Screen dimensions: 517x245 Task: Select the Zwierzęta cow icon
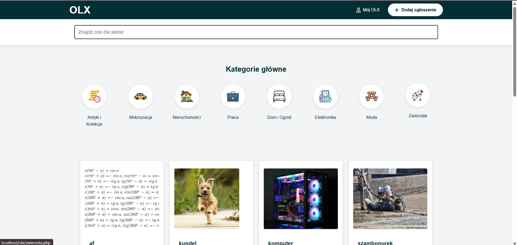click(418, 95)
